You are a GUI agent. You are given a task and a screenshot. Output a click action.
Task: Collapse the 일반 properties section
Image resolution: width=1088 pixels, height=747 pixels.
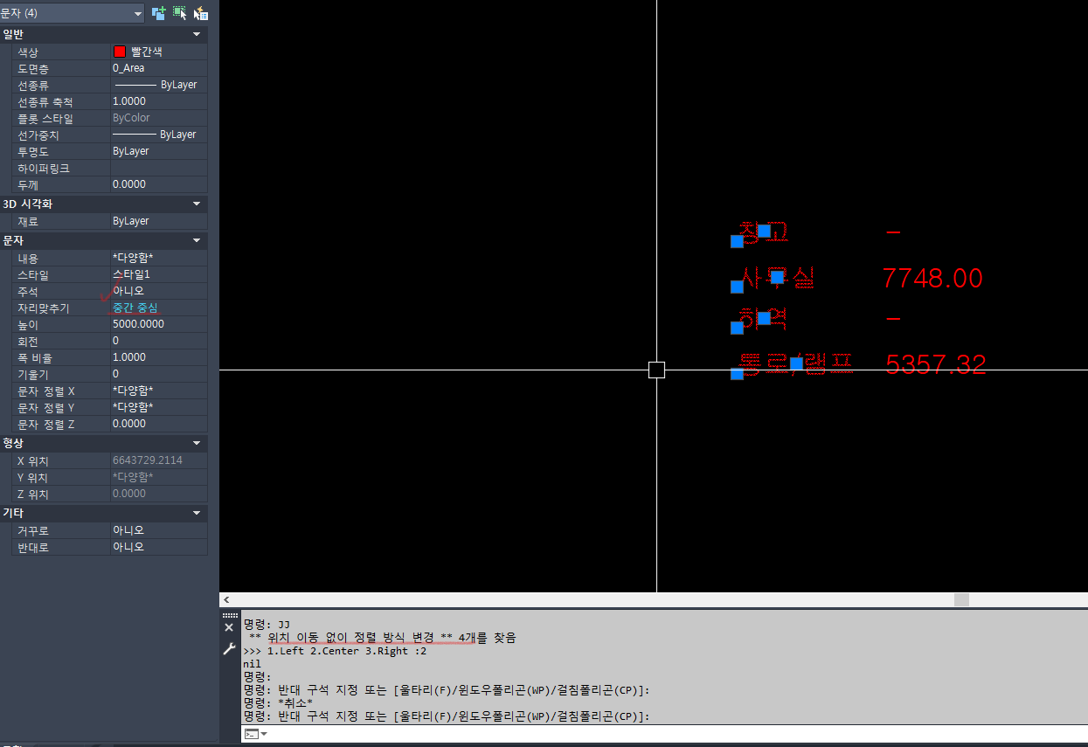tap(197, 34)
